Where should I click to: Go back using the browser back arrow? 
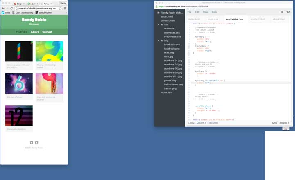[x=3, y=8]
